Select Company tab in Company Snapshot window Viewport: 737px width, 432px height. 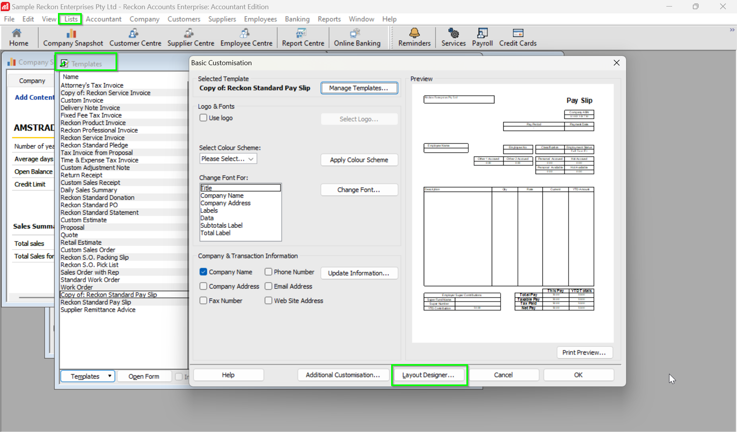[32, 80]
